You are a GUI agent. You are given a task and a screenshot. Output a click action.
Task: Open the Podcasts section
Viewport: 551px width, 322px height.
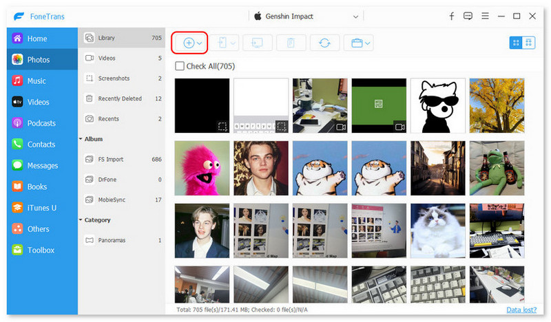click(x=42, y=123)
